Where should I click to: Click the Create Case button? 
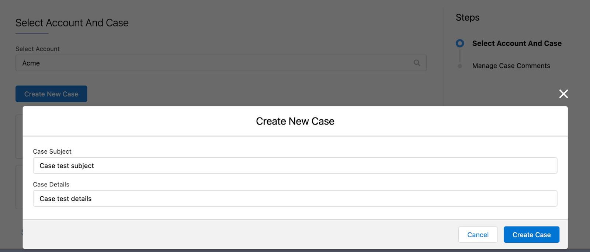531,234
